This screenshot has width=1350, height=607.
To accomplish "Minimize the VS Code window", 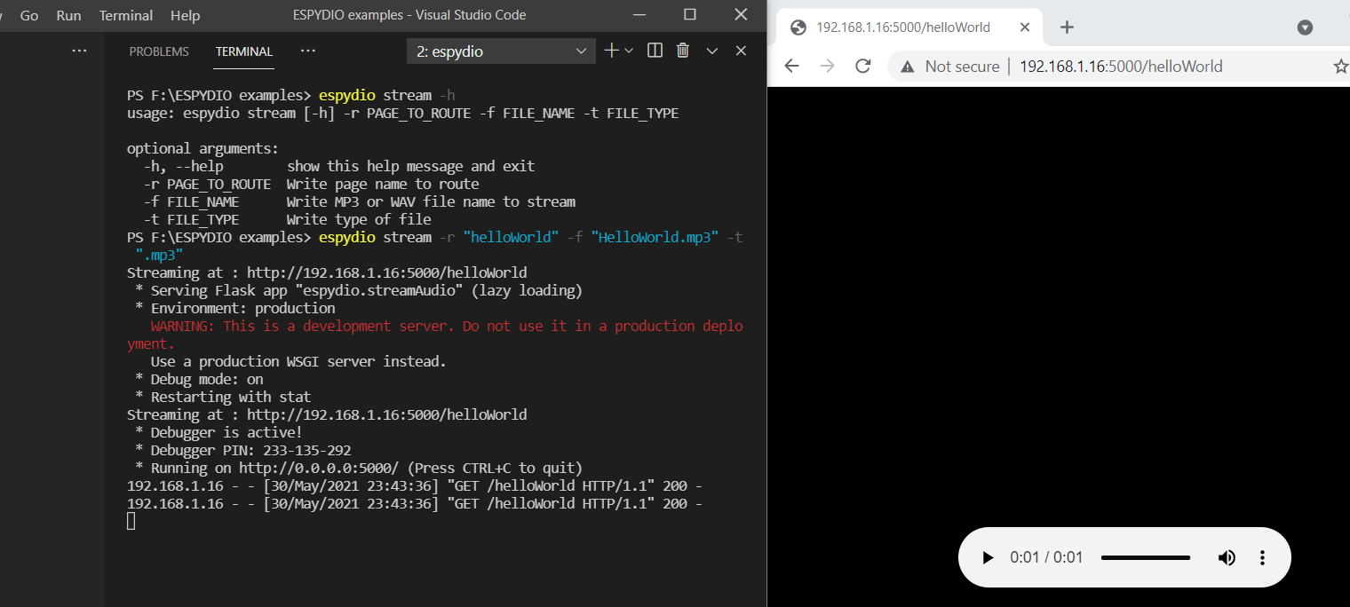I will (639, 15).
